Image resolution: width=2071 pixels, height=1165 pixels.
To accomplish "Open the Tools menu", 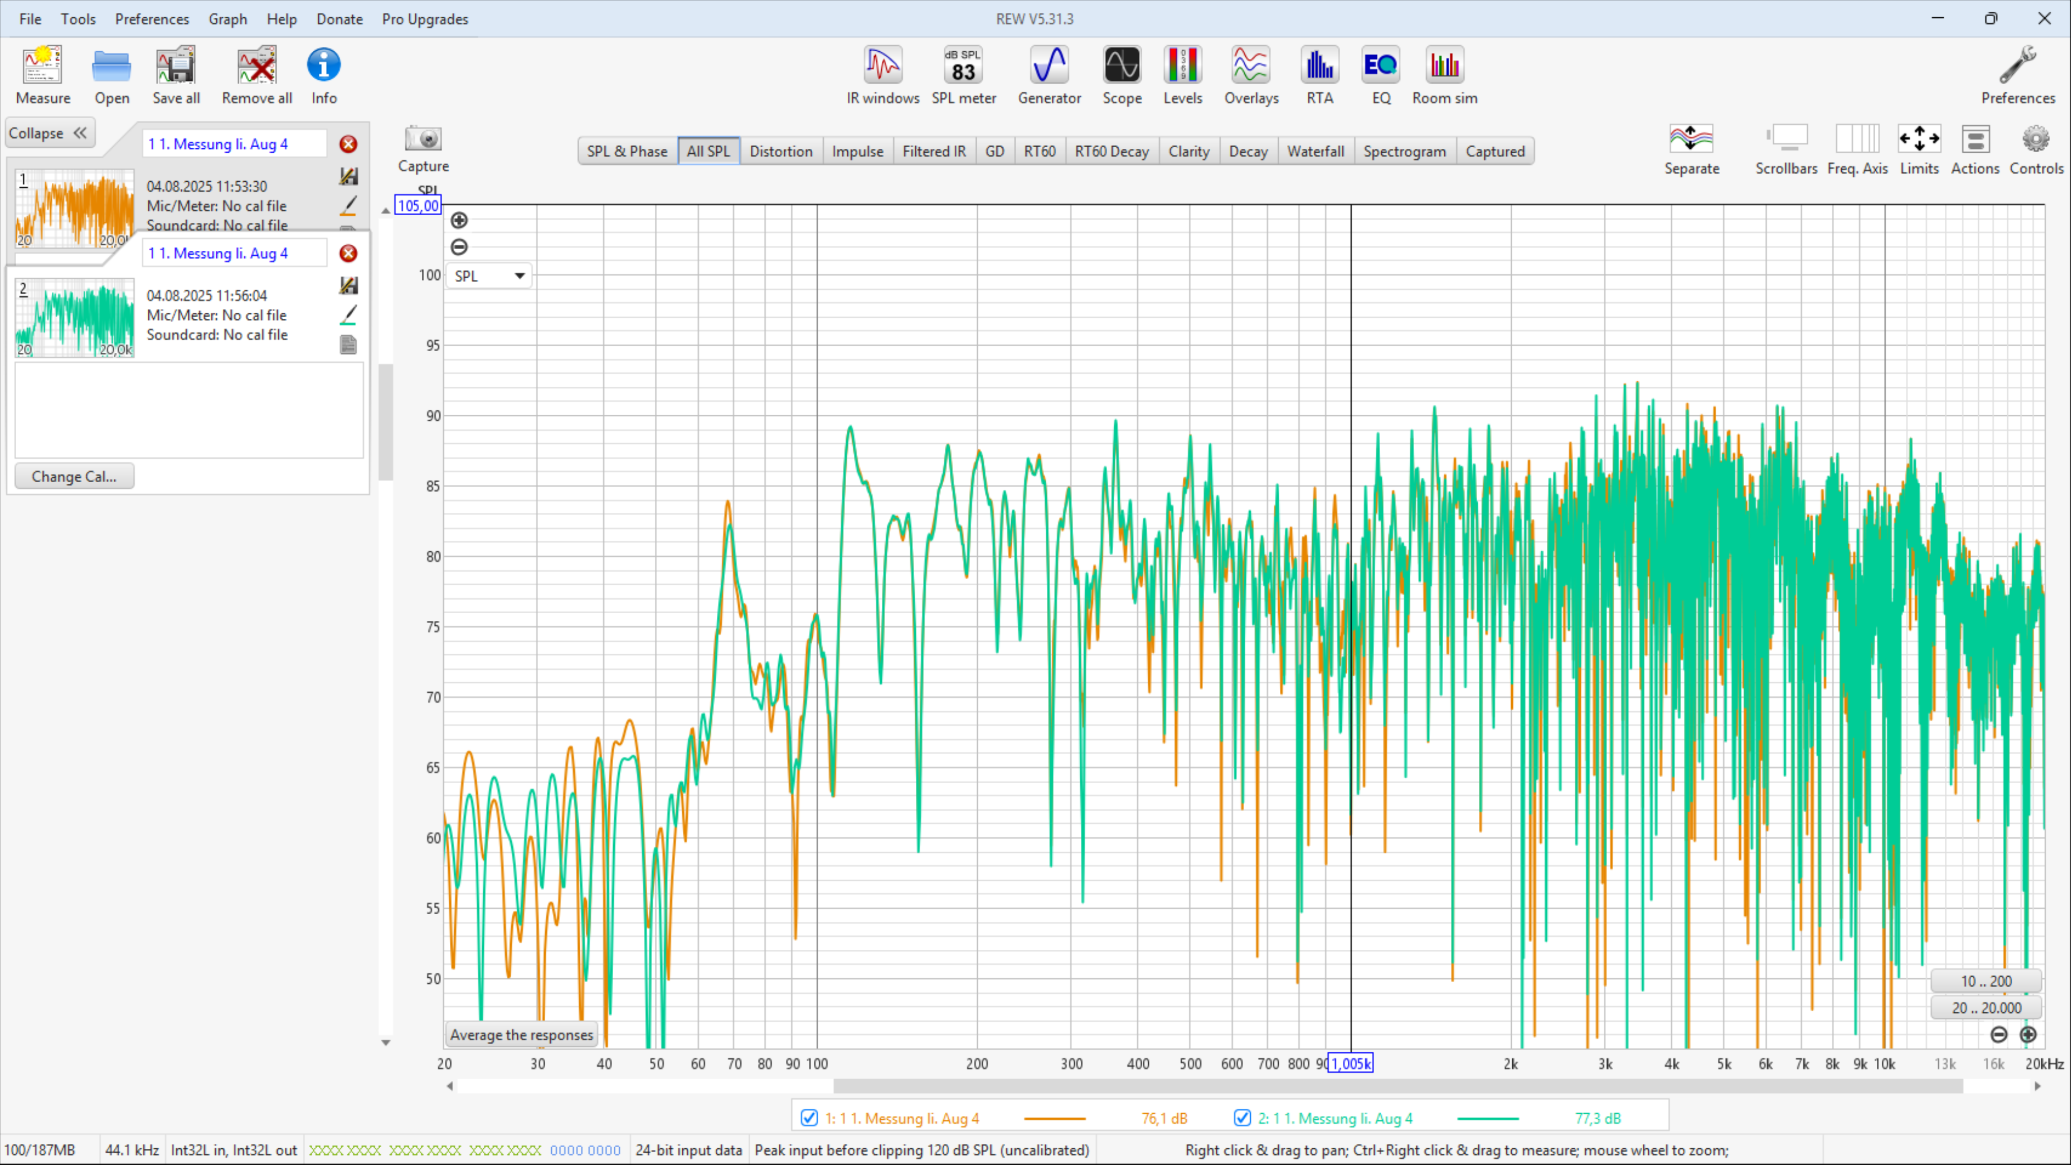I will coord(78,18).
